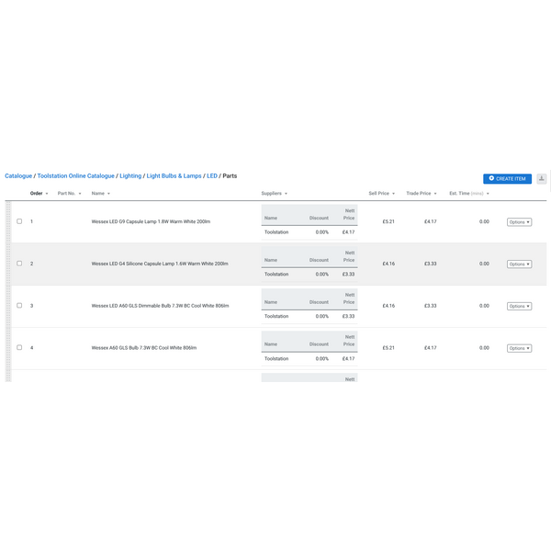Toggle the checkbox for row 4 A60 GLS Bulb
The width and height of the screenshot is (551, 551).
coord(19,348)
